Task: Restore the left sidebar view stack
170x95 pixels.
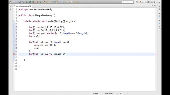Action: (10, 7)
